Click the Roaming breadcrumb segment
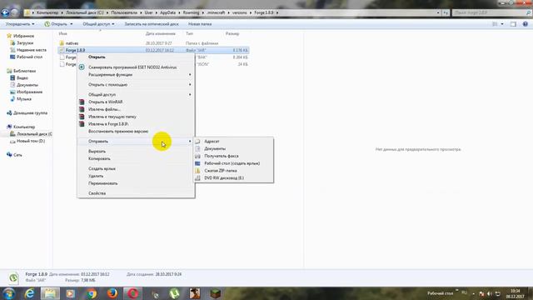The width and height of the screenshot is (533, 300). pyautogui.click(x=191, y=12)
